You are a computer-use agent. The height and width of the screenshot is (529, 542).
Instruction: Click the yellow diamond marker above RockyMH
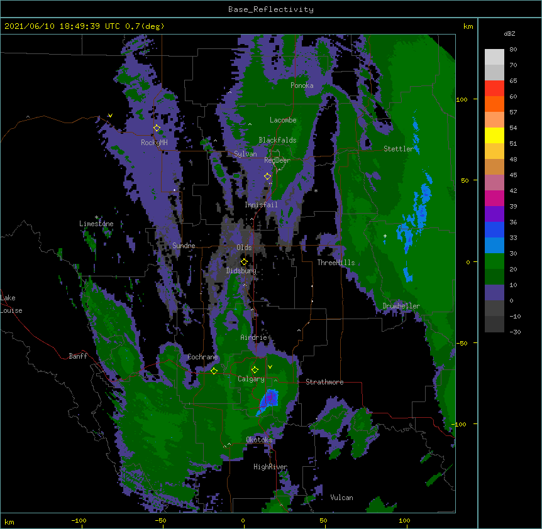coord(157,128)
